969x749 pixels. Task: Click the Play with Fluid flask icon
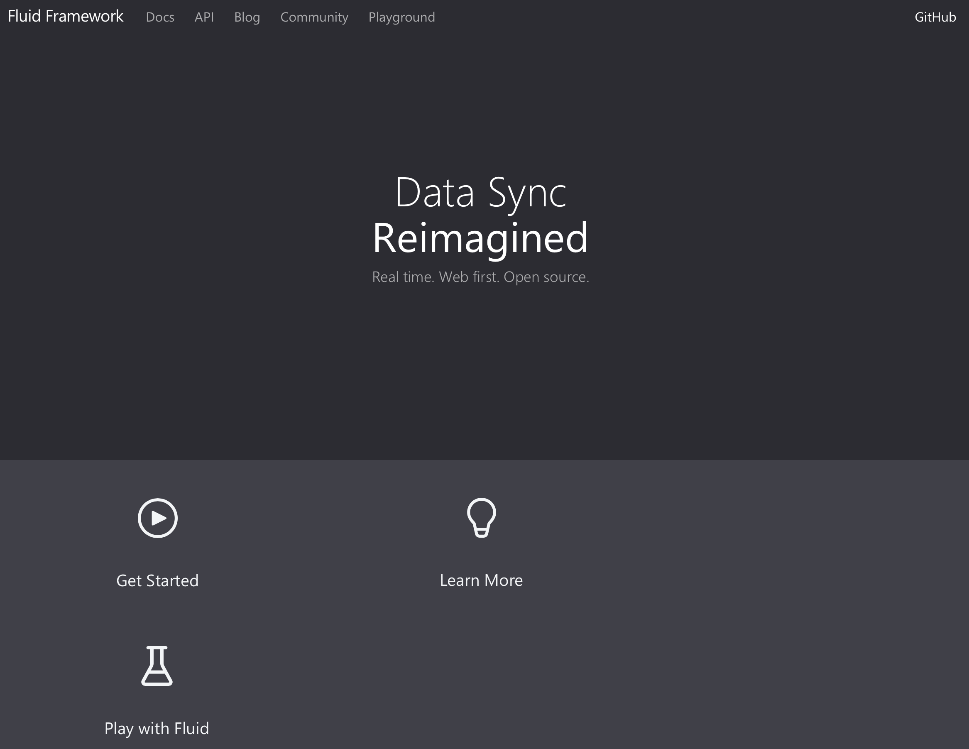[x=157, y=666]
